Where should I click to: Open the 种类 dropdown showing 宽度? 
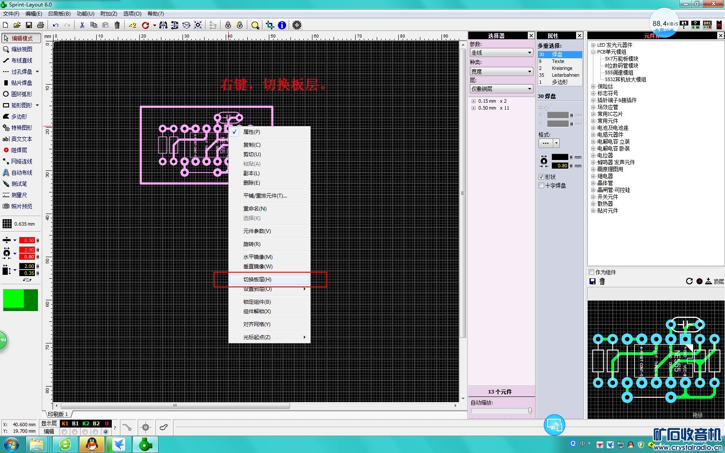pyautogui.click(x=501, y=72)
